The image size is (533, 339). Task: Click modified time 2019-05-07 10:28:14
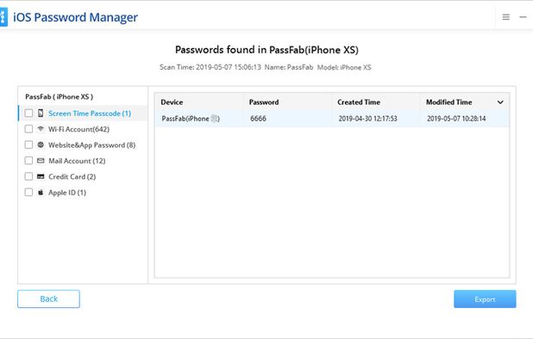[x=456, y=119]
